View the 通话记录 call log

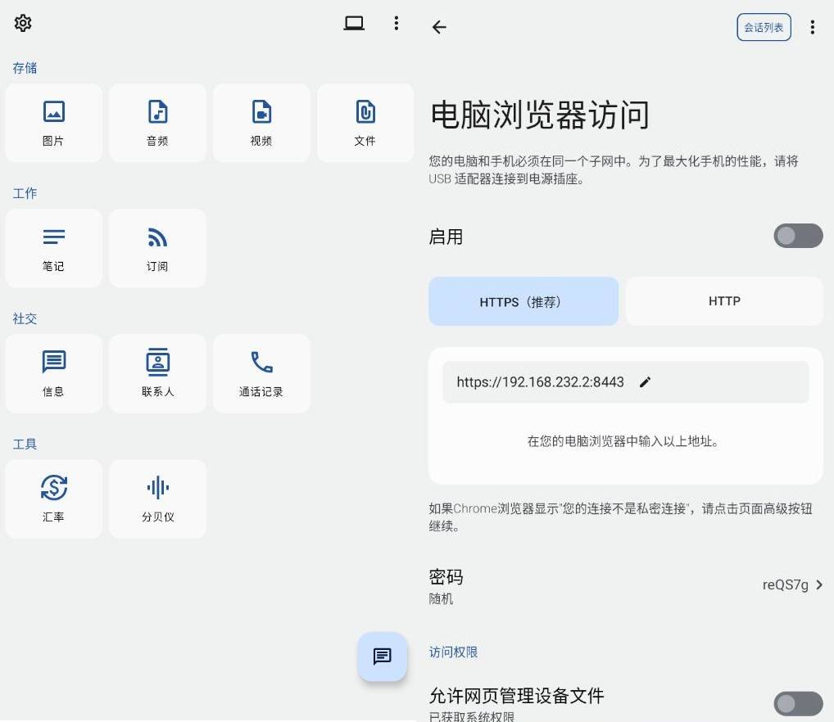[x=261, y=373]
